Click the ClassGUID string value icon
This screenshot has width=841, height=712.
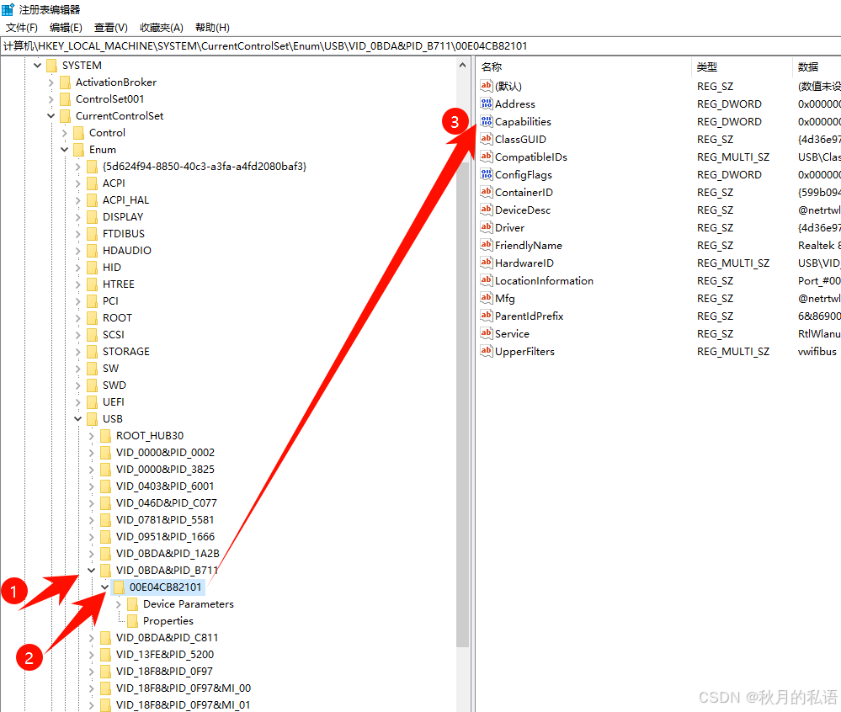486,139
